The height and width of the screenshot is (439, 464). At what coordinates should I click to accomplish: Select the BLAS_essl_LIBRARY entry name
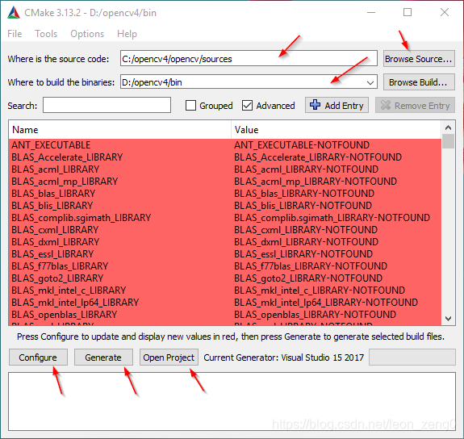tap(52, 254)
